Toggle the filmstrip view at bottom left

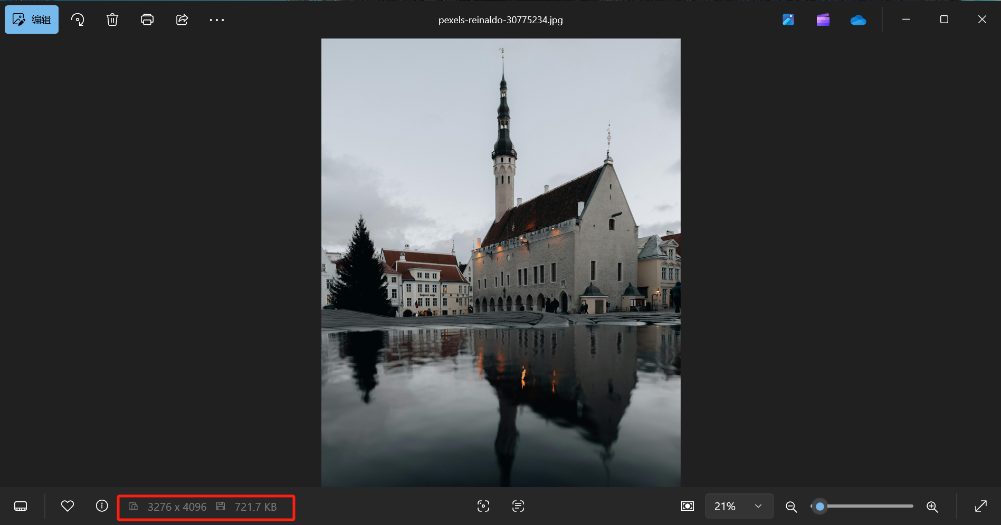click(x=21, y=506)
